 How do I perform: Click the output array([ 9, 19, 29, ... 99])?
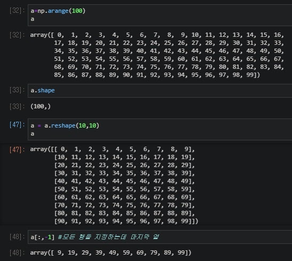pos(111,252)
